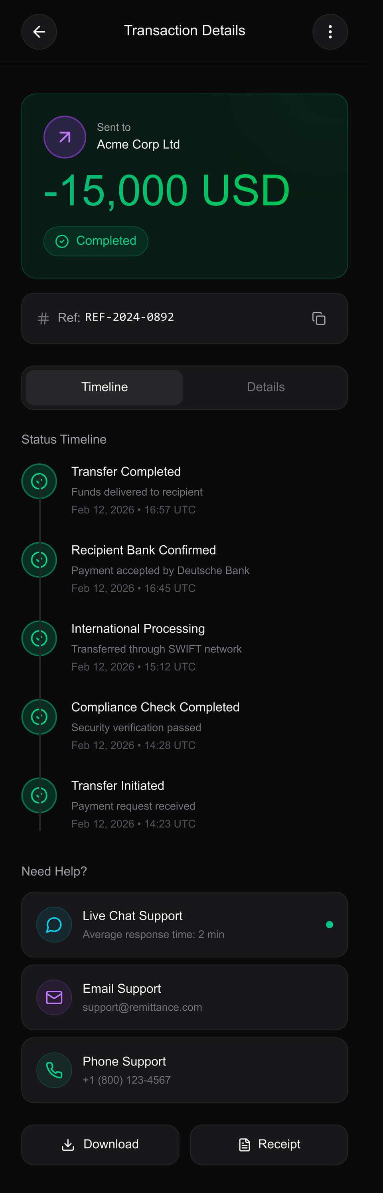Go back using the arrow icon
The height and width of the screenshot is (1193, 383).
pyautogui.click(x=39, y=32)
